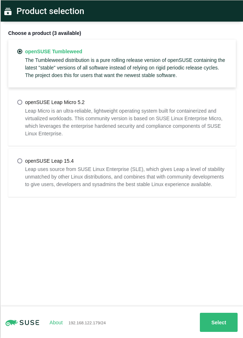Select the openSUSE Tumbleweed radio button
Viewport: 243px width, 338px height.
tap(20, 51)
